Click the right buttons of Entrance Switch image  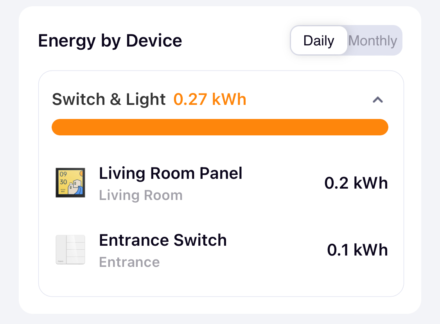(76, 250)
